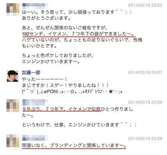Click the 2014/05/16 23:09 timestamp

tap(145, 102)
